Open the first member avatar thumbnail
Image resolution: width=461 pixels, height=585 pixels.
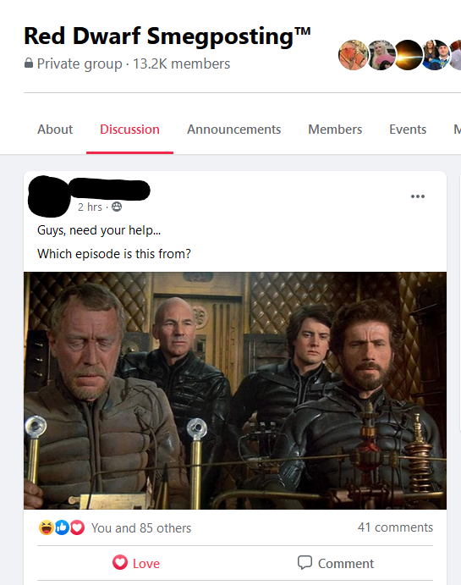[353, 55]
